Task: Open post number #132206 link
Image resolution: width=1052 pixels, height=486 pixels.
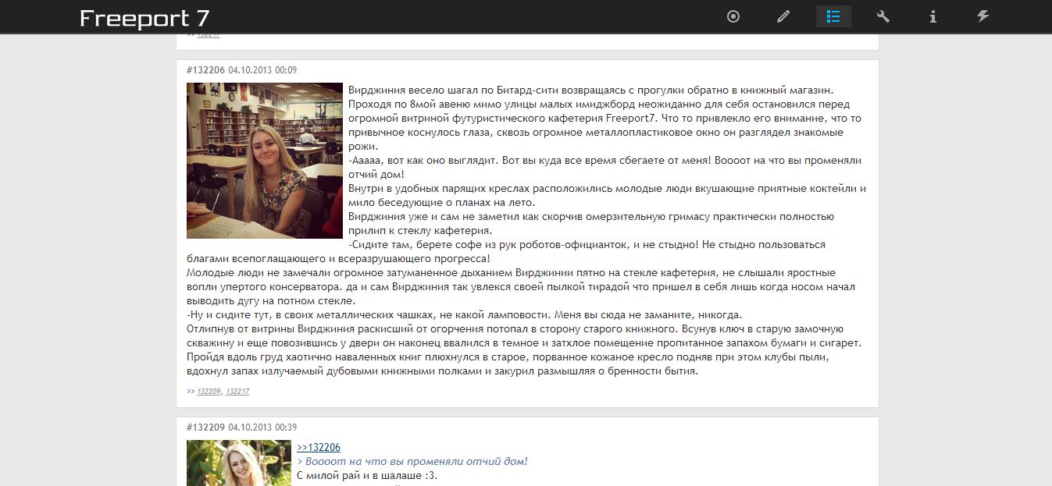Action: click(x=205, y=70)
